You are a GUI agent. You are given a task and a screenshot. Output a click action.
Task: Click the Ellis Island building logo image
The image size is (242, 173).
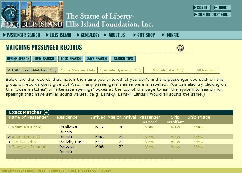[x=42, y=15]
